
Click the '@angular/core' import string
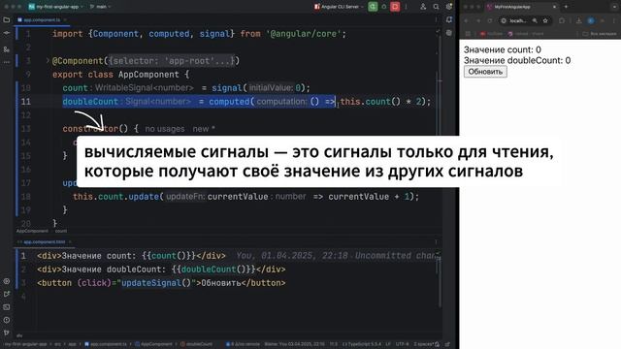[304, 34]
